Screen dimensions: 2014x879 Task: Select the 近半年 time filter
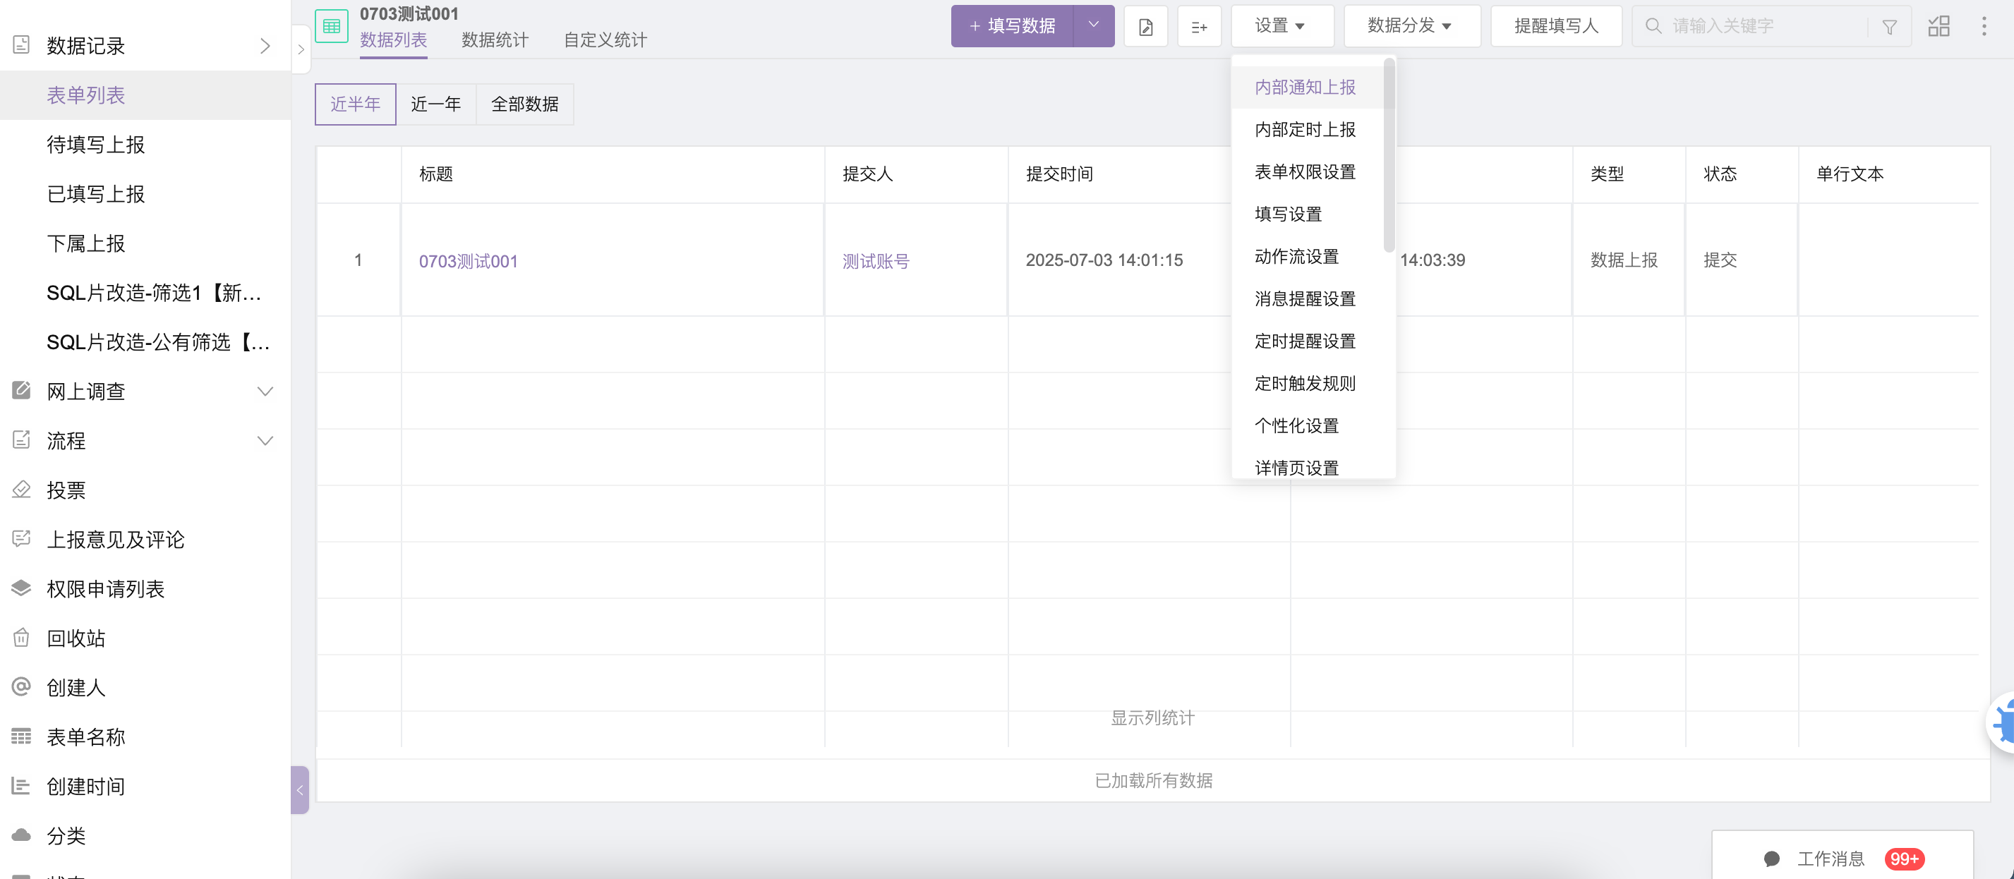[x=356, y=104]
